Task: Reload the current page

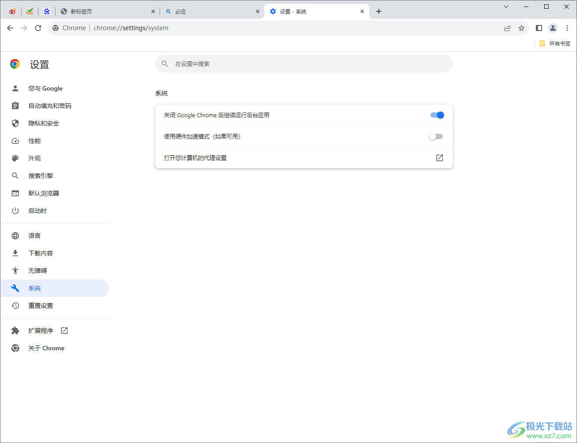Action: point(38,28)
